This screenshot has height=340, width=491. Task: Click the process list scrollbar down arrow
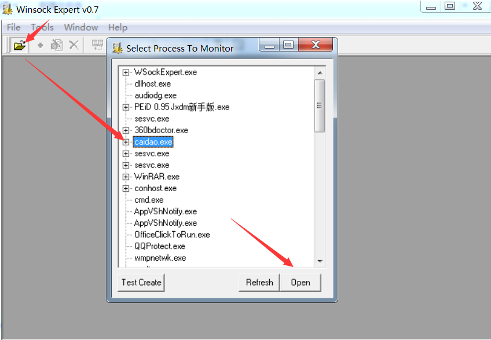tap(320, 261)
